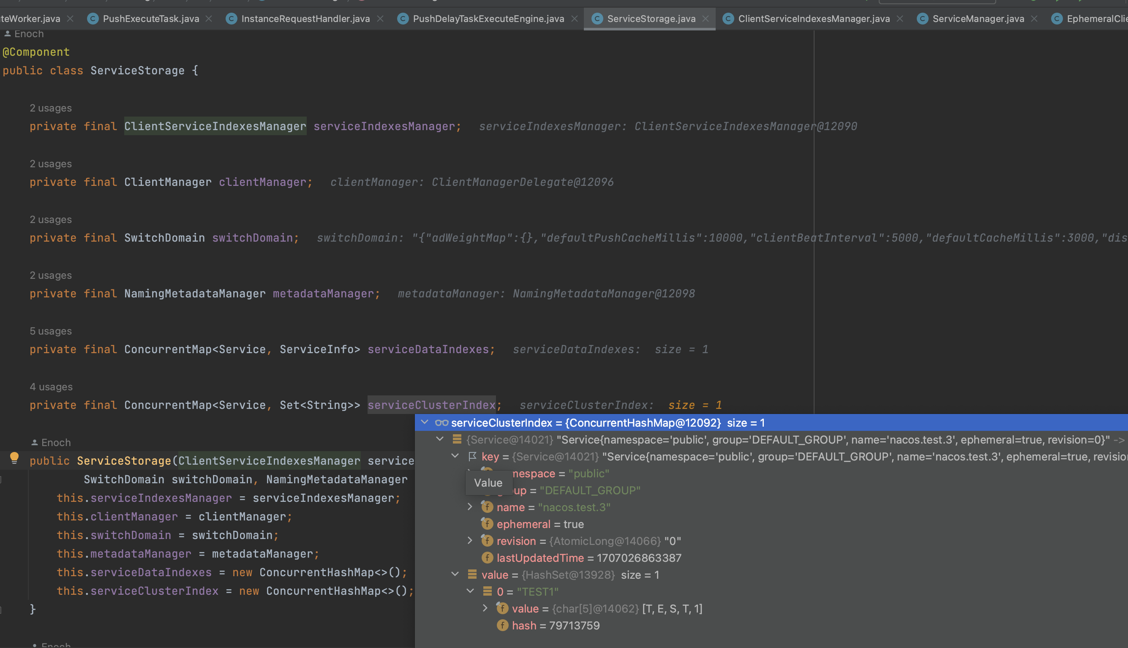Switch to the PushDelayTaskExecuteEngine.java tab
Screen dimensions: 1128x648
(488, 19)
